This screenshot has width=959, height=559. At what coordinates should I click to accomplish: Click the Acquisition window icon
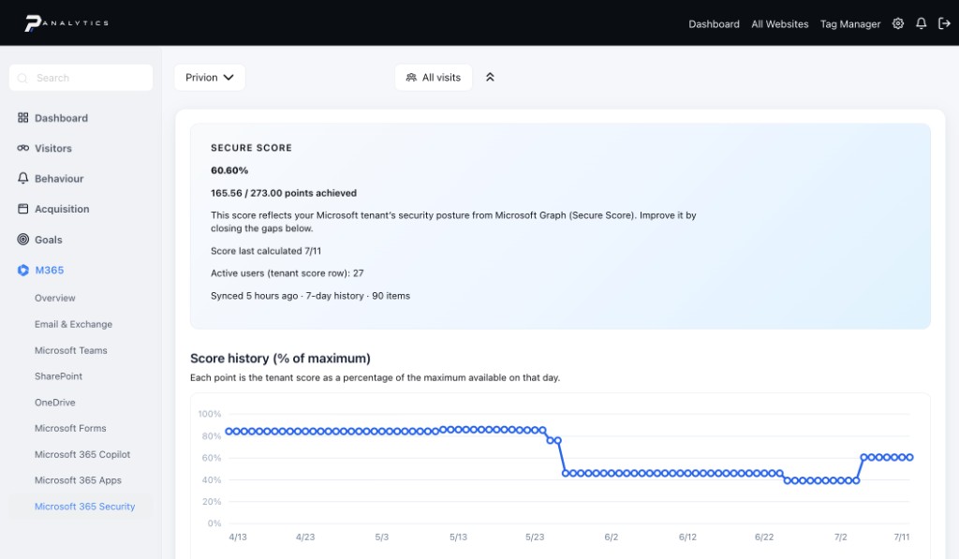(x=22, y=209)
